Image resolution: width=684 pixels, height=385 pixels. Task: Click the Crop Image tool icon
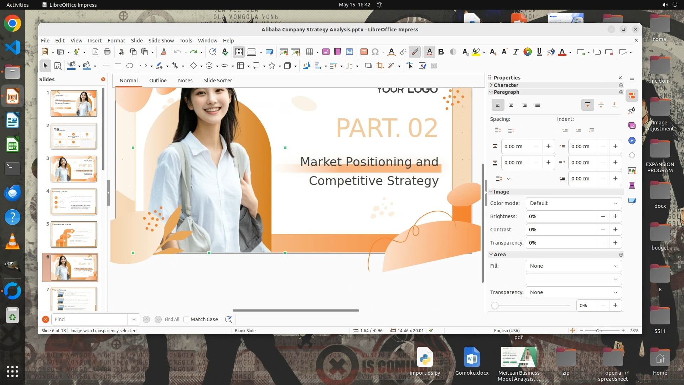pyautogui.click(x=380, y=66)
